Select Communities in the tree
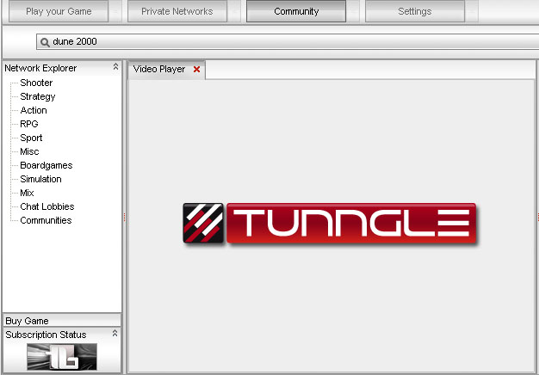Screen dimensions: 539x375 [46, 220]
